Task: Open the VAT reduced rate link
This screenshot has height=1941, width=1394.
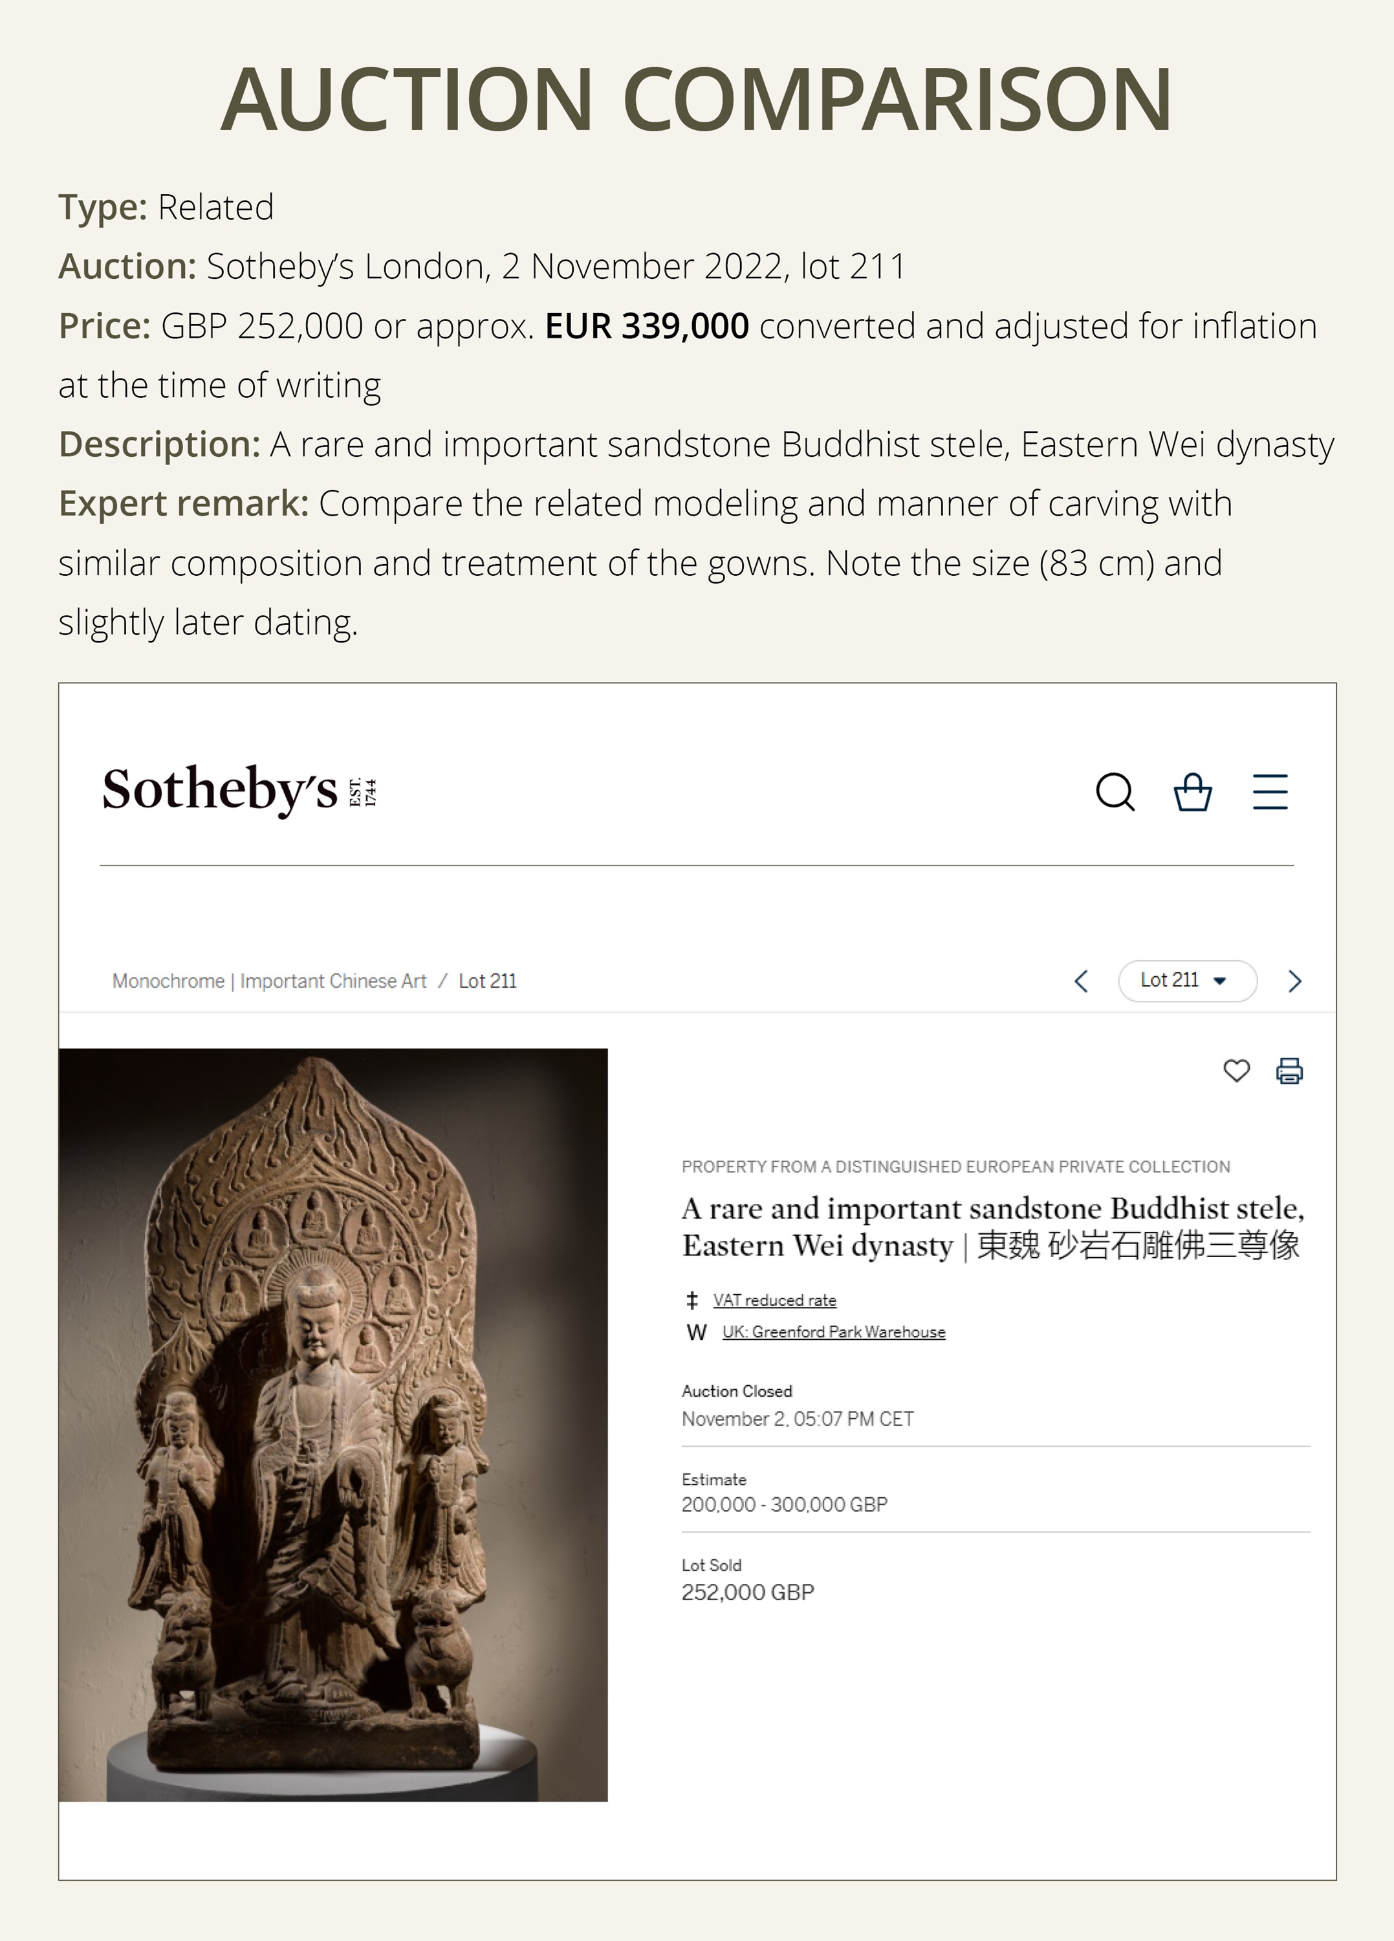Action: [x=774, y=1301]
